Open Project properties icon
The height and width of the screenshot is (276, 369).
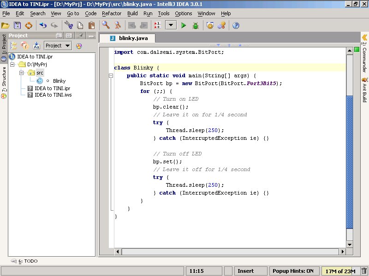coord(221,25)
